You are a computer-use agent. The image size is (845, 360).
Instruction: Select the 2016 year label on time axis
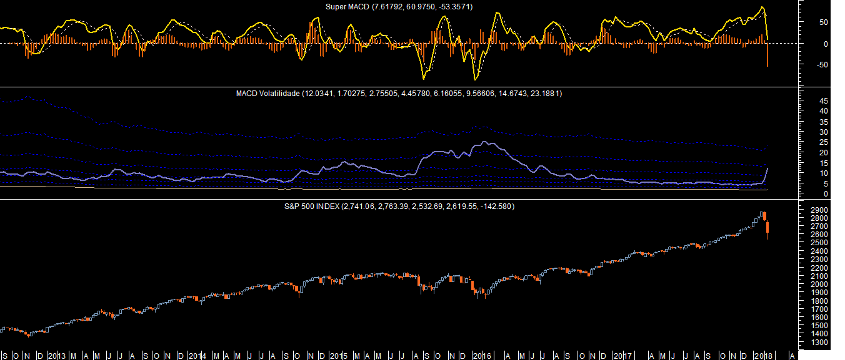(481, 355)
